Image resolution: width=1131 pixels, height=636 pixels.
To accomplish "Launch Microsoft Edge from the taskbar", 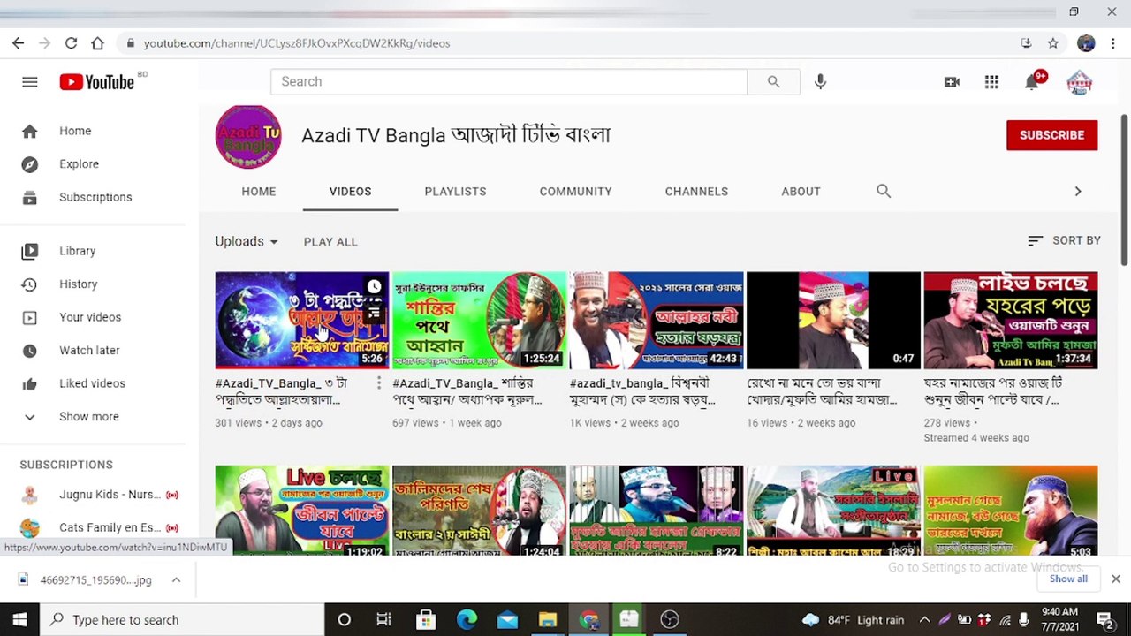I will pyautogui.click(x=467, y=620).
